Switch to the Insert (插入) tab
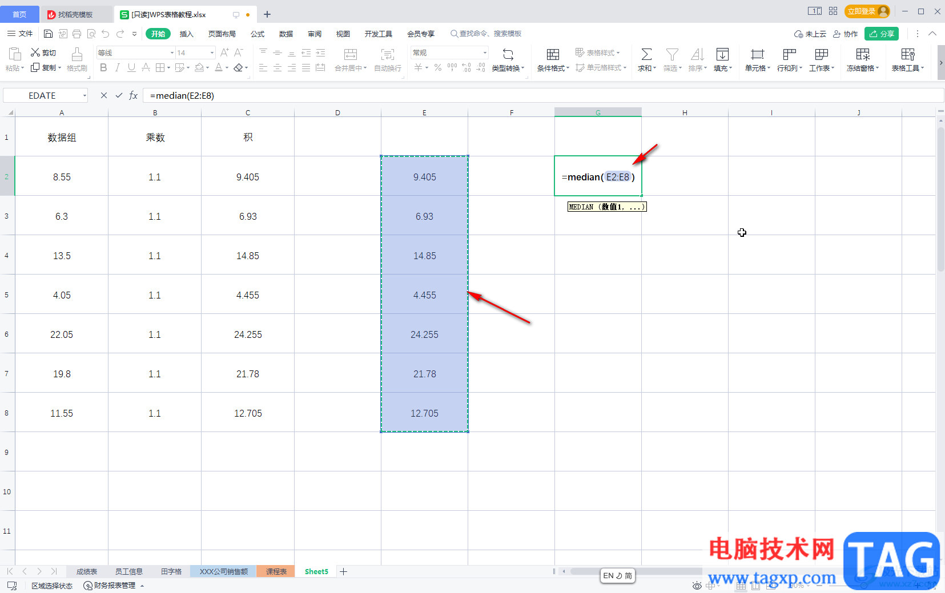The width and height of the screenshot is (945, 593). (x=187, y=34)
